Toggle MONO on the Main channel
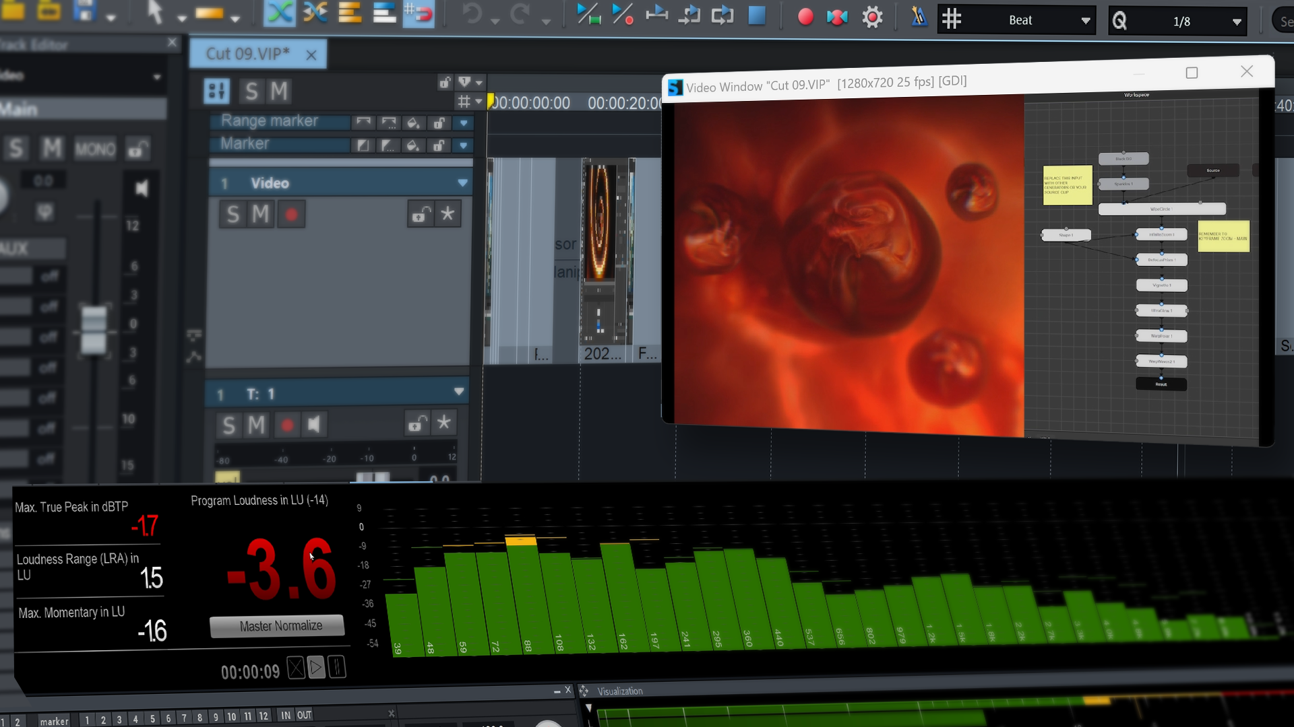Viewport: 1294px width, 727px height. click(94, 149)
